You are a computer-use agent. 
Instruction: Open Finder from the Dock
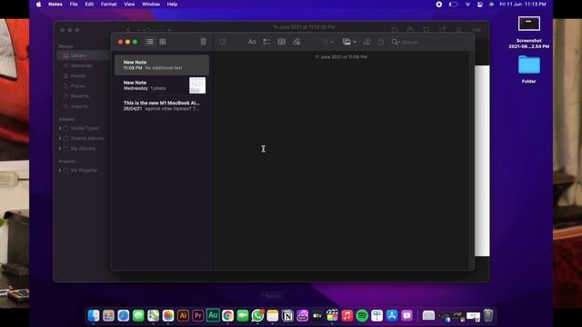tap(94, 315)
